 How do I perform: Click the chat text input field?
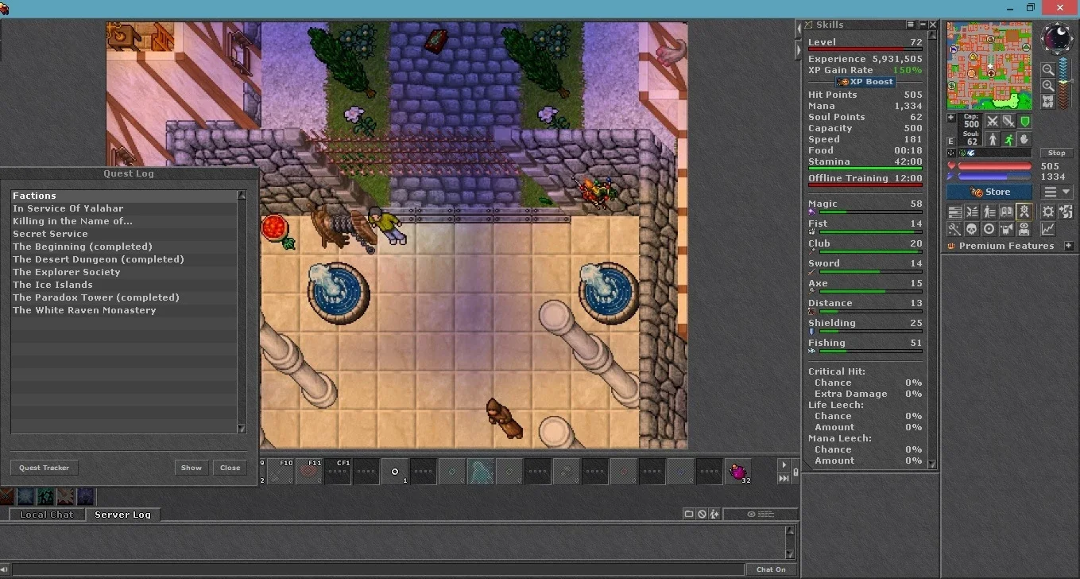[x=378, y=569]
